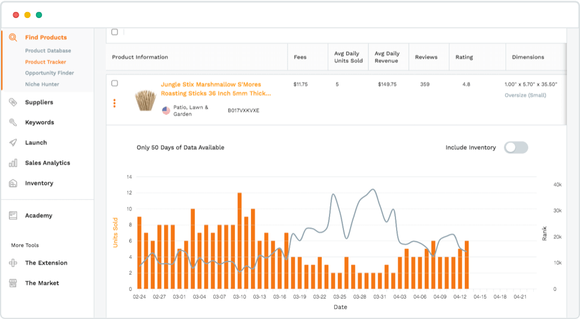580x319 pixels.
Task: Open Suppliers via its tag icon
Action: (x=13, y=102)
